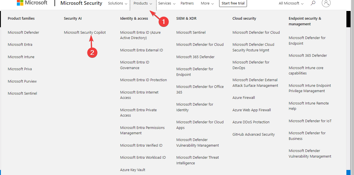Open Defender Vulnerability Management under SIEM & XDR

198,143
